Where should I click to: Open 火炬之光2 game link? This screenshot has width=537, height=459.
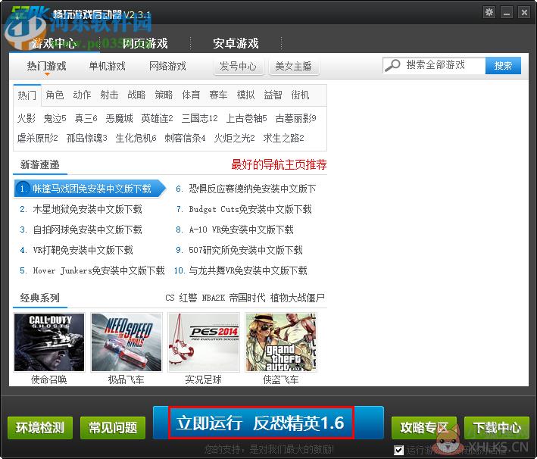coord(234,138)
